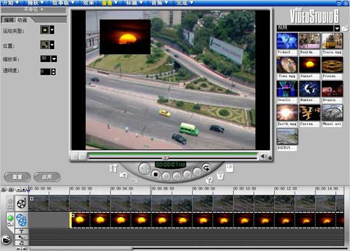Open the 捕获 step menu

click(35, 3)
